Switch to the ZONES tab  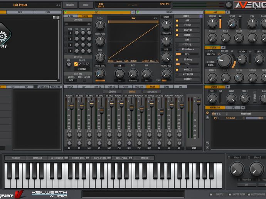coord(167,87)
